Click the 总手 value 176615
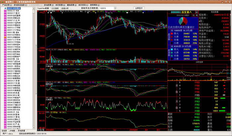 click(196, 123)
